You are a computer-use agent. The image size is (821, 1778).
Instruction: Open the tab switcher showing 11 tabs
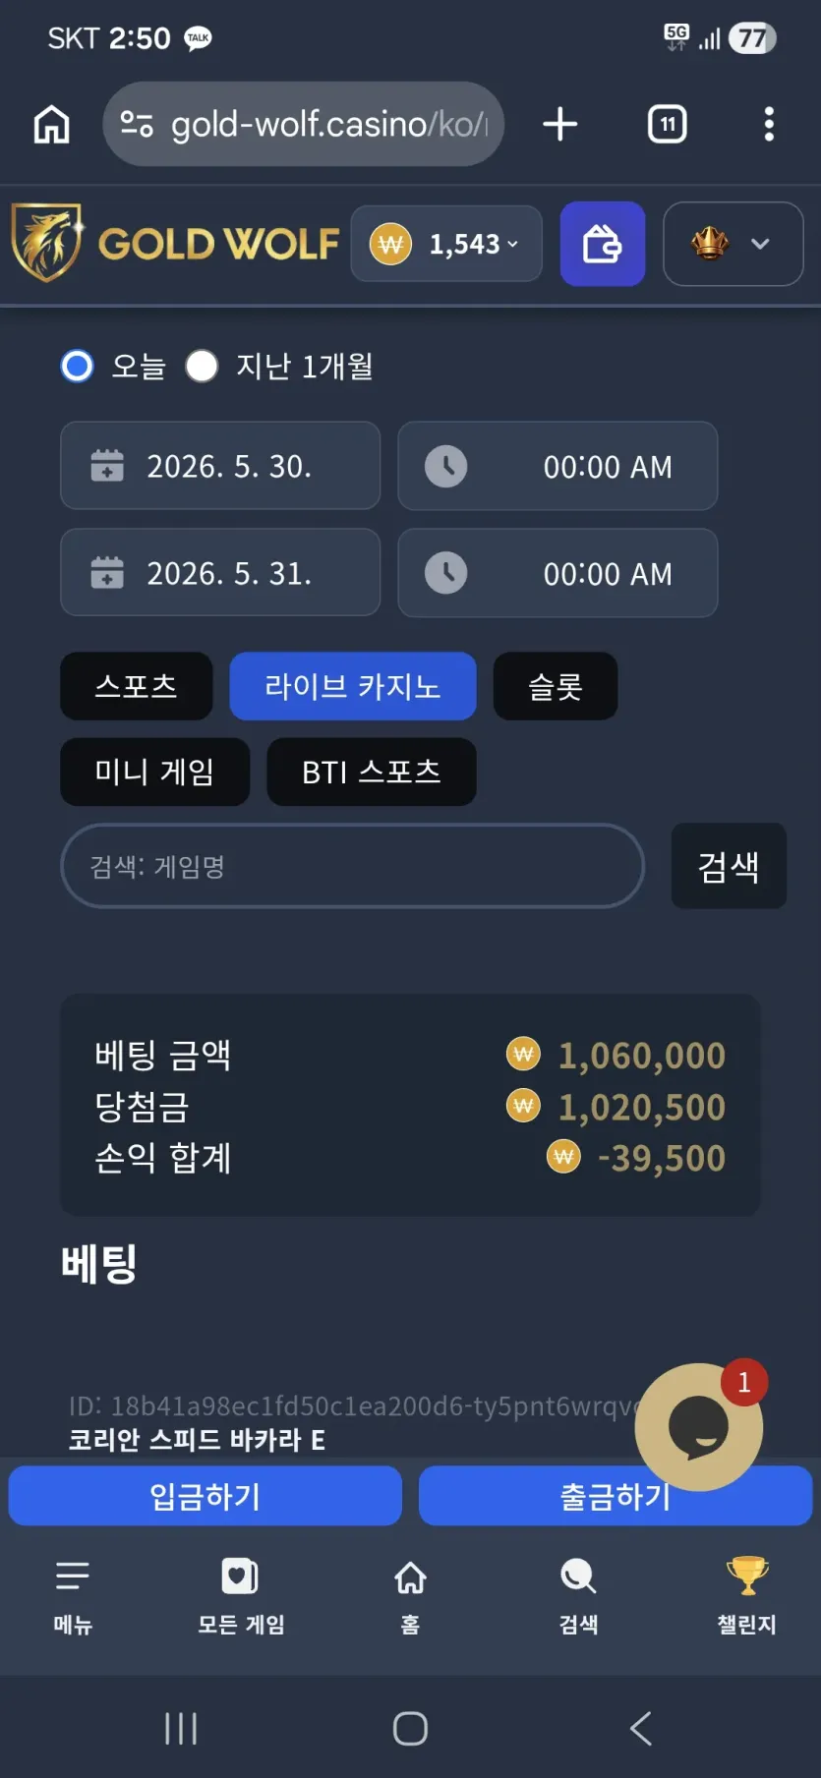668,125
